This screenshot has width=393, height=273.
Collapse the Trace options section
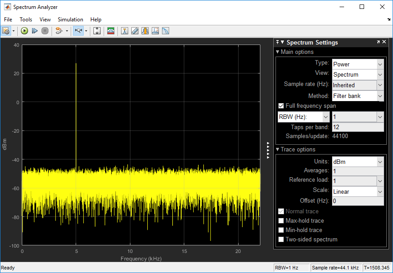pos(278,150)
